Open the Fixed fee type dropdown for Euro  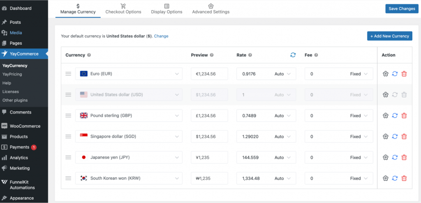[359, 74]
